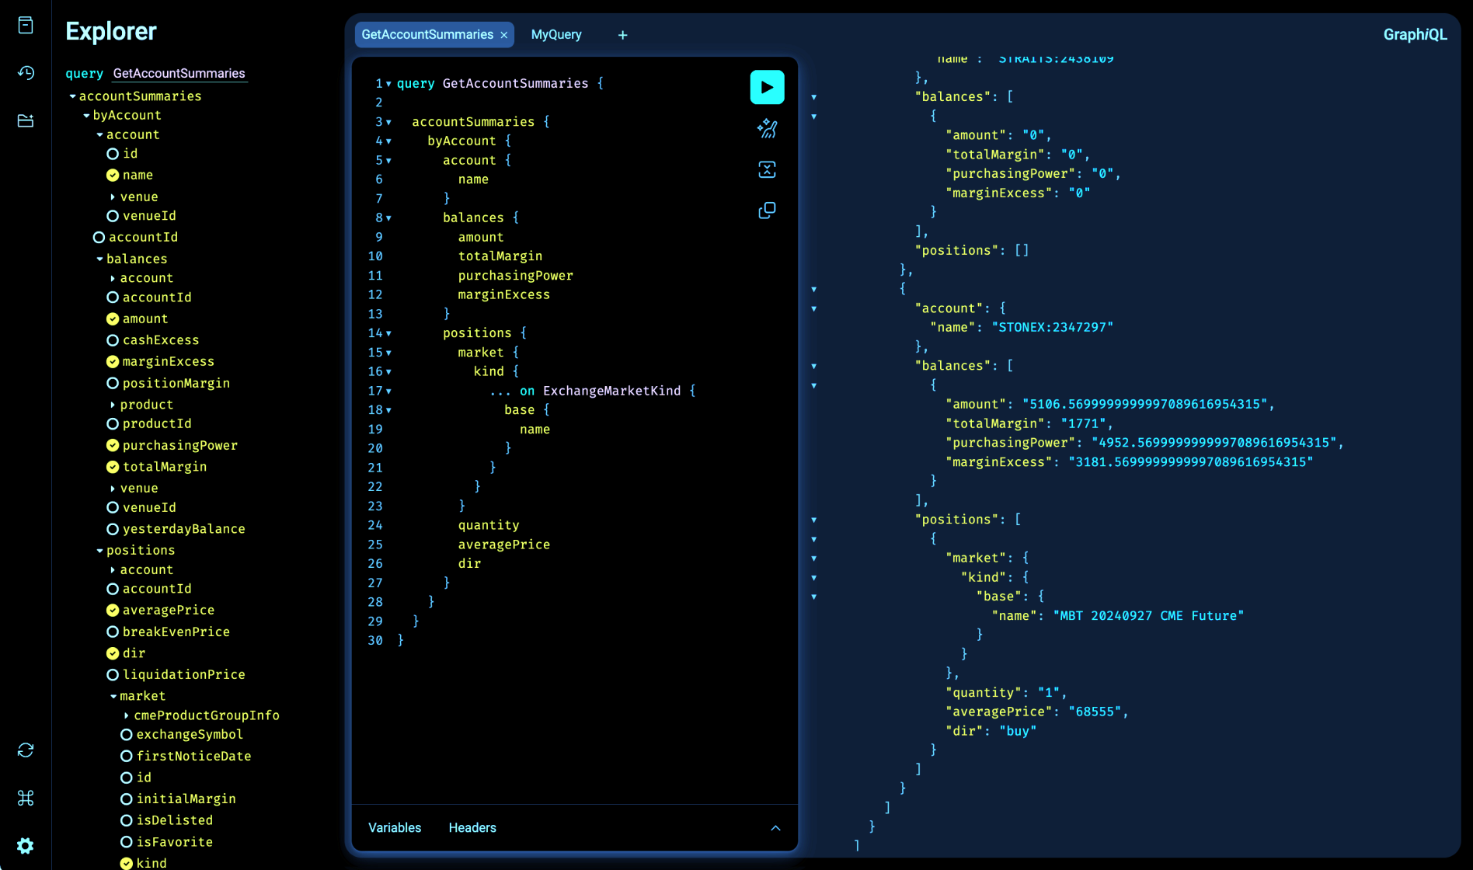The height and width of the screenshot is (870, 1473).
Task: Open the keyboard shortcuts dialog
Action: coord(26,798)
